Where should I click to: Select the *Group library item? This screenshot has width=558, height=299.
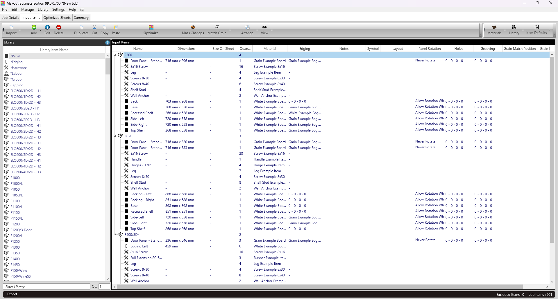(x=16, y=79)
